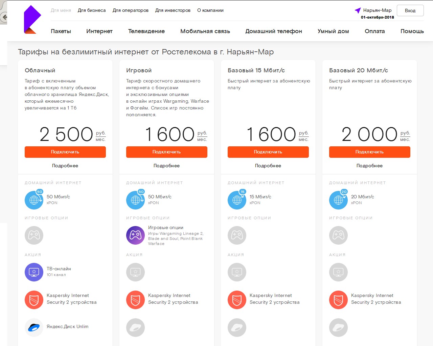This screenshot has width=433, height=346.
Task: Open the Помощь menu
Action: tap(412, 31)
